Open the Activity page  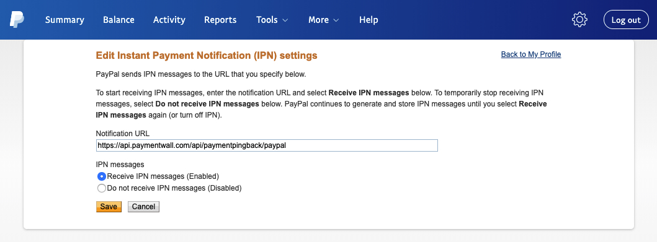pyautogui.click(x=169, y=20)
